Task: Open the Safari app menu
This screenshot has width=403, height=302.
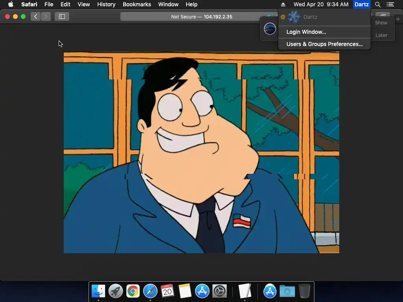Action: pos(29,4)
